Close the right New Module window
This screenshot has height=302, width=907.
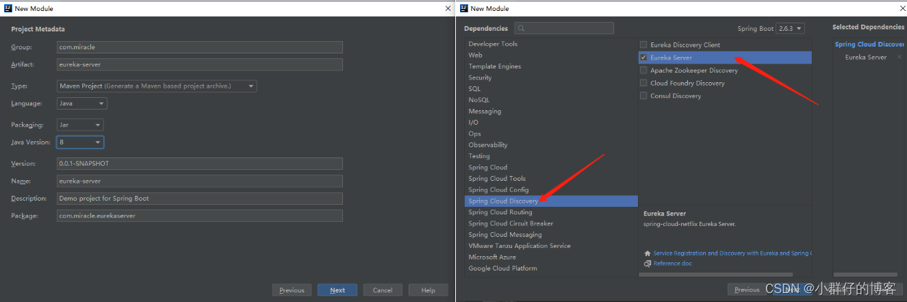point(901,8)
